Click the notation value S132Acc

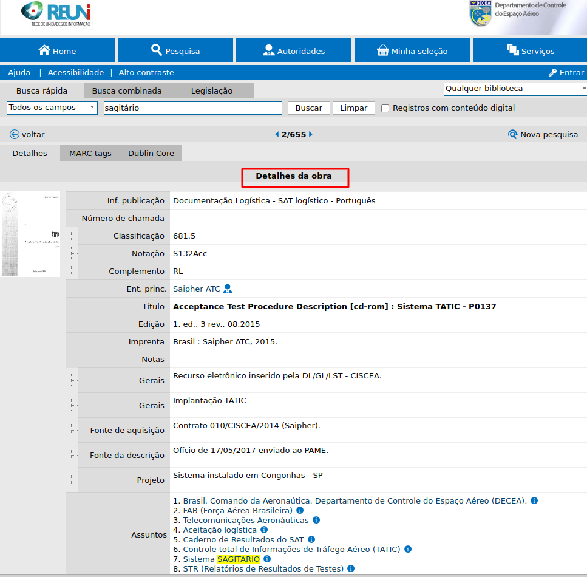click(x=190, y=254)
